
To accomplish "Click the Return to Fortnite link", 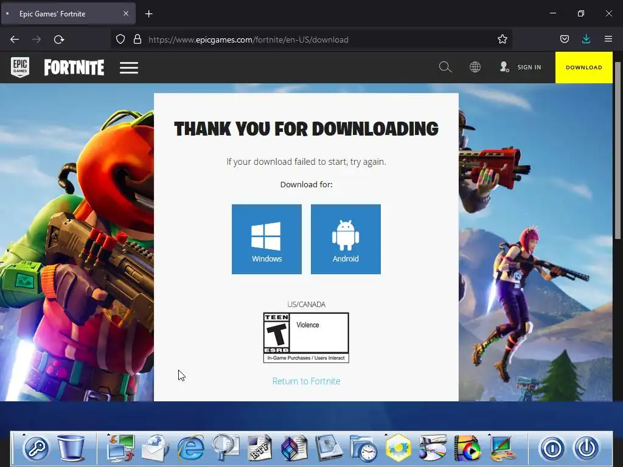I will [307, 381].
